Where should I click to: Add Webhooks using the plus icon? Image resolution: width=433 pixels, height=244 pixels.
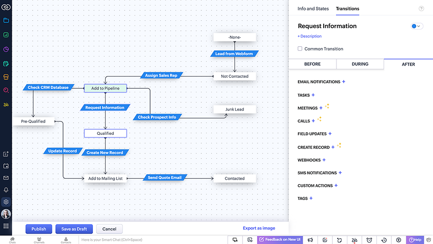click(324, 160)
